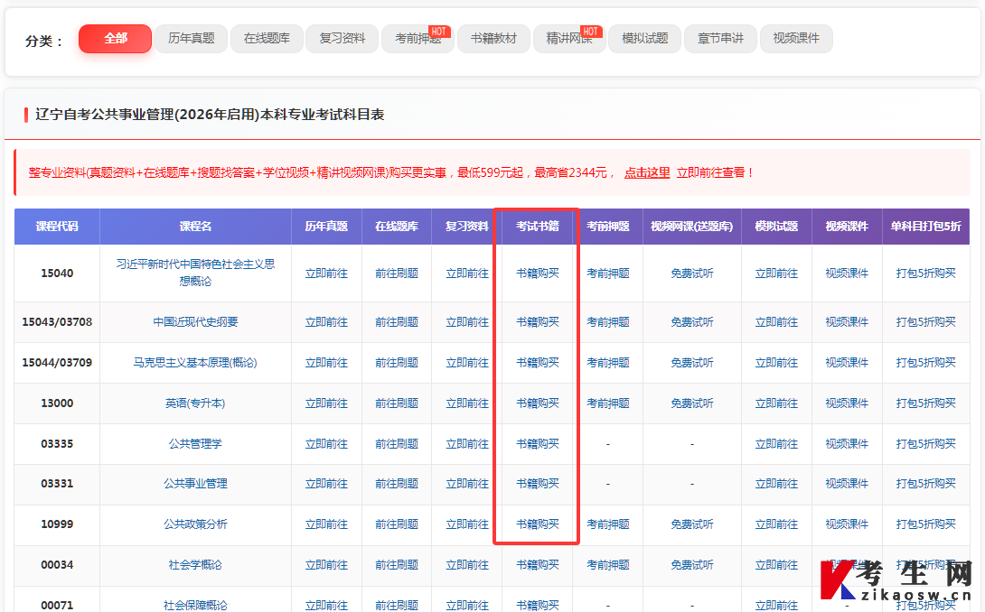Screen dimensions: 985x612
Task: Open 精讲网课 HOT category
Action: (570, 39)
